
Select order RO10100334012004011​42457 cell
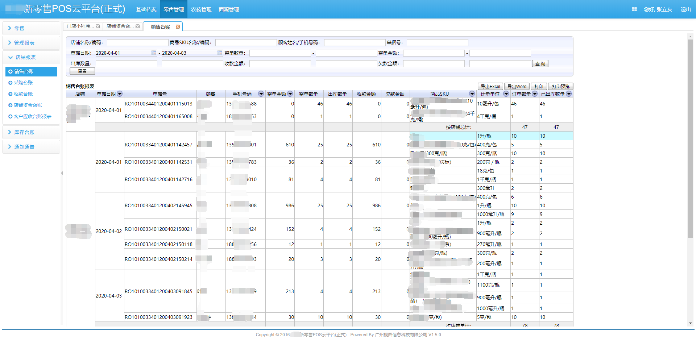(160, 145)
